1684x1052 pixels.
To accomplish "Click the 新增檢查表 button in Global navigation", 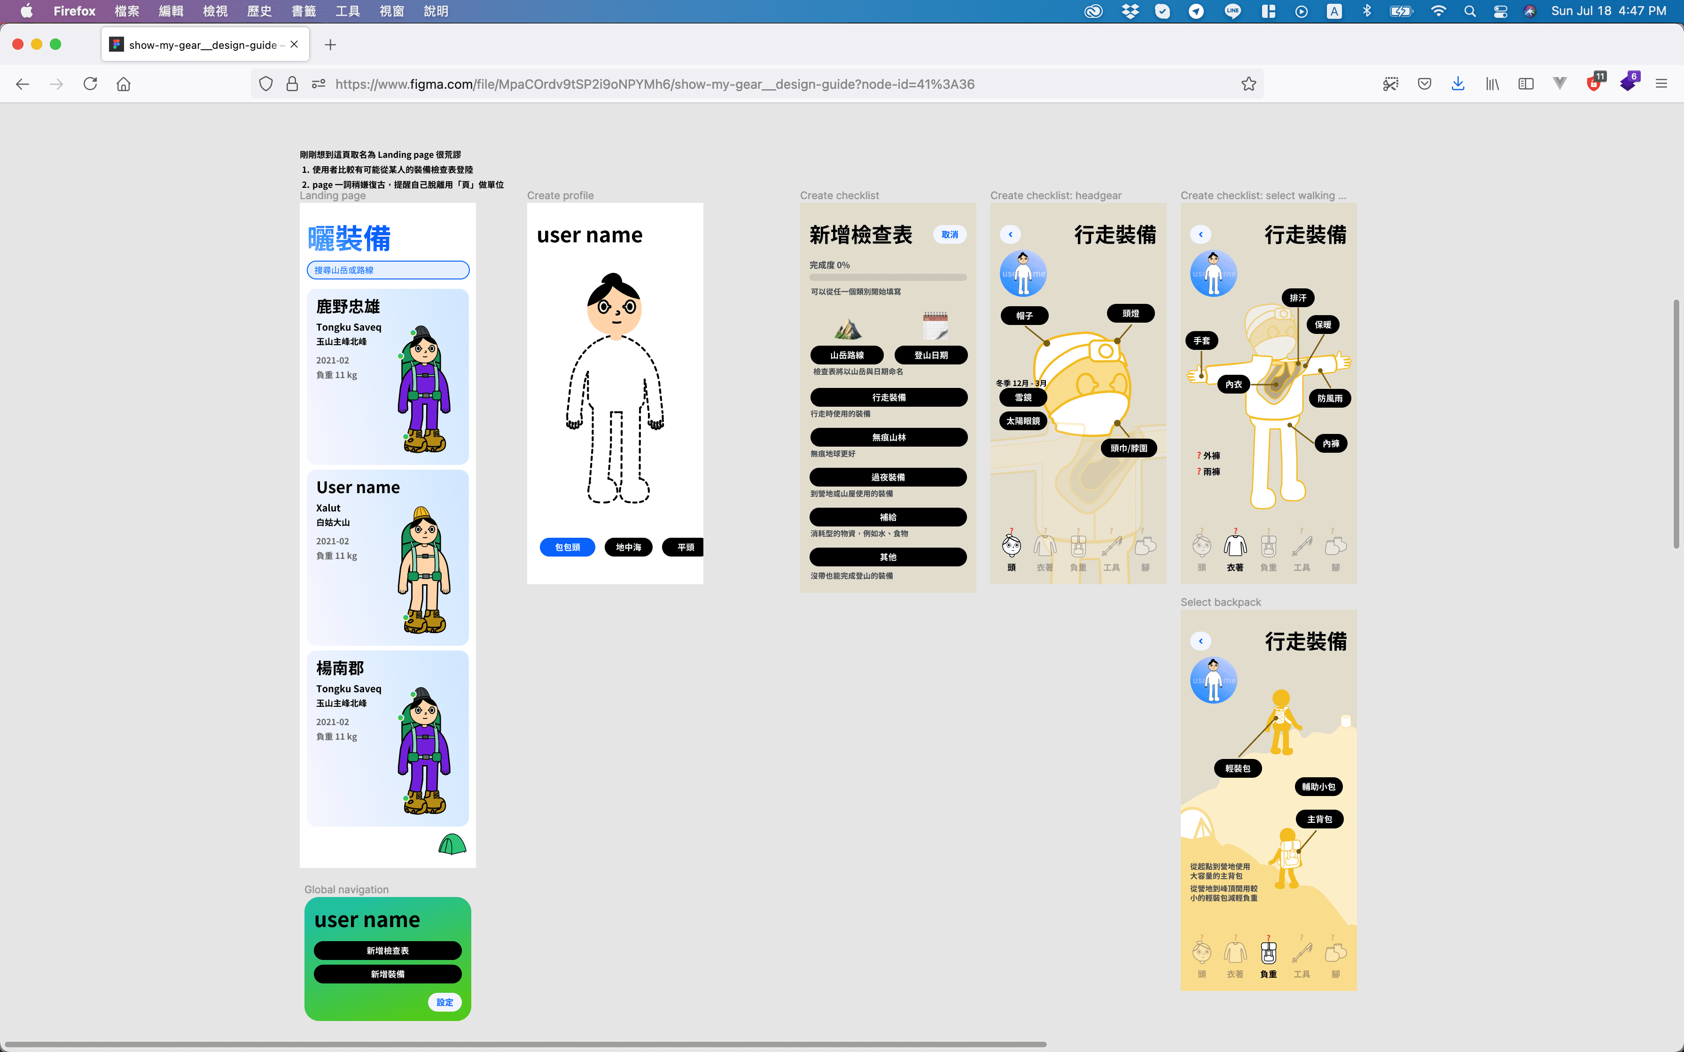I will (388, 951).
